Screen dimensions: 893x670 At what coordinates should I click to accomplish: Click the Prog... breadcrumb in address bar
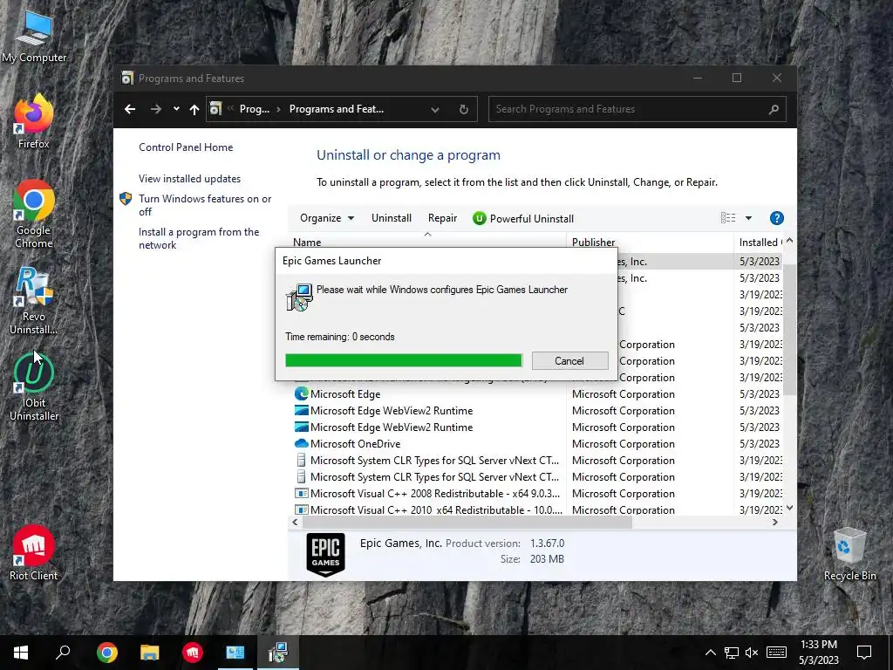click(255, 109)
